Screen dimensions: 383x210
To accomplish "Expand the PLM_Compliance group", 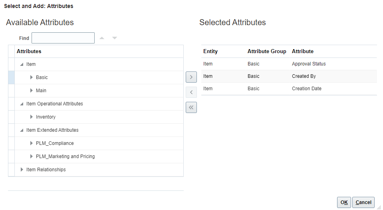I will tap(32, 143).
